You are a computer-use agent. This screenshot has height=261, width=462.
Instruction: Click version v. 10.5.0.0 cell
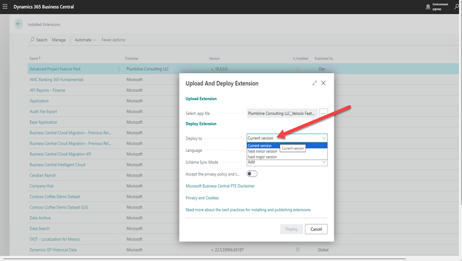(219, 69)
